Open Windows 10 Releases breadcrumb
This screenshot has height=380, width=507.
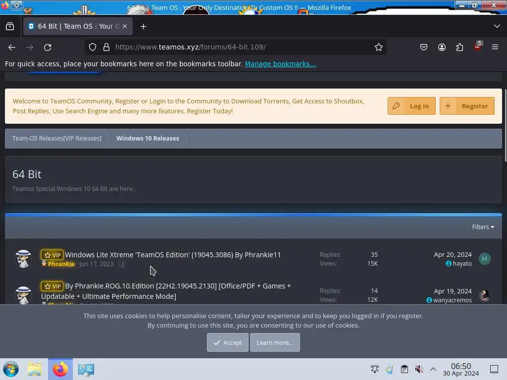(x=148, y=139)
